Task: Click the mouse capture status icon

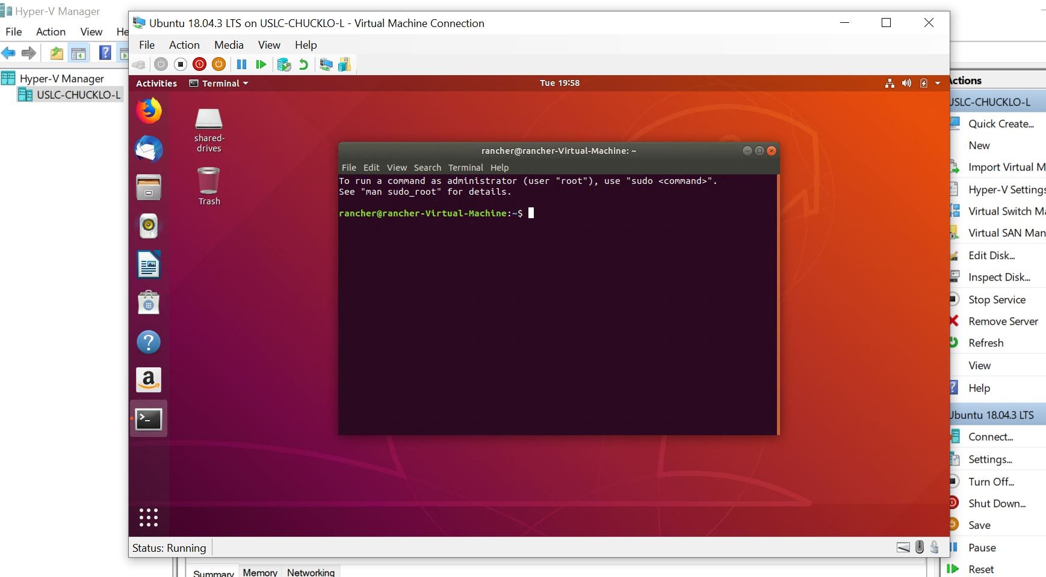Action: [x=919, y=548]
